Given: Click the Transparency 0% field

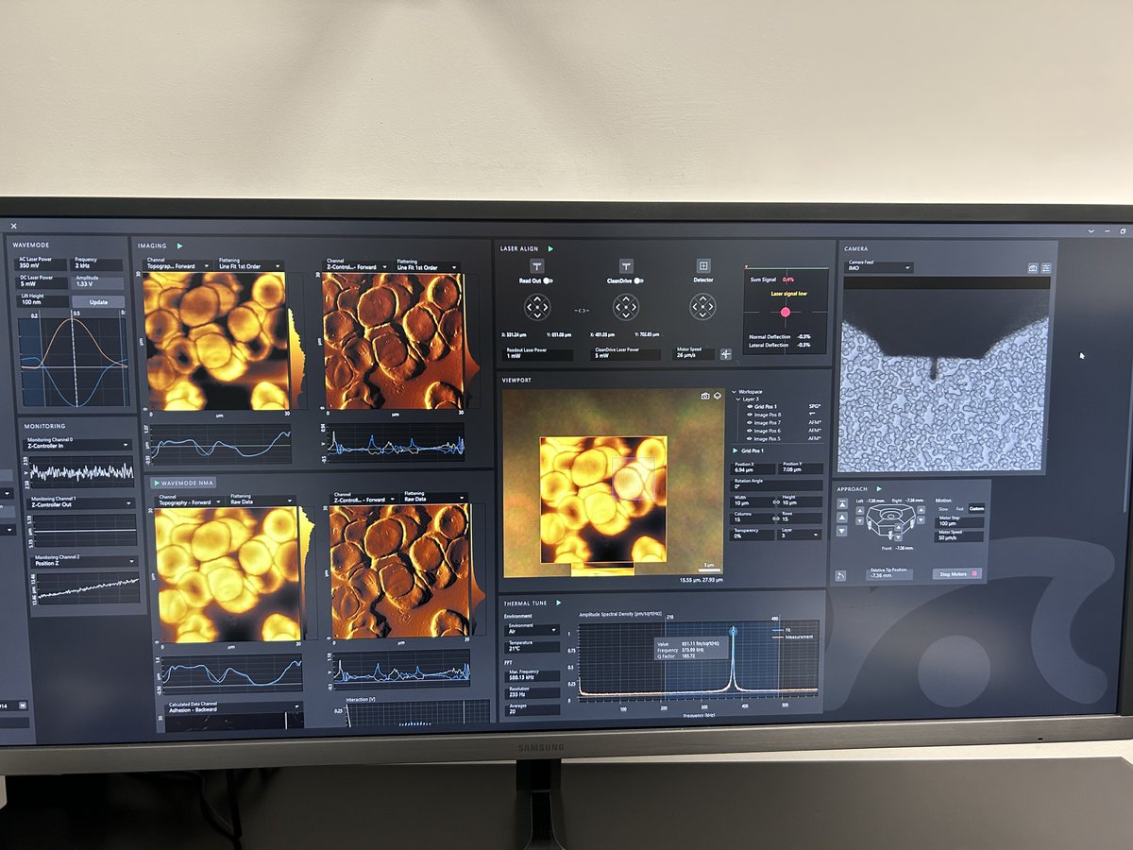Looking at the screenshot, I should point(752,535).
